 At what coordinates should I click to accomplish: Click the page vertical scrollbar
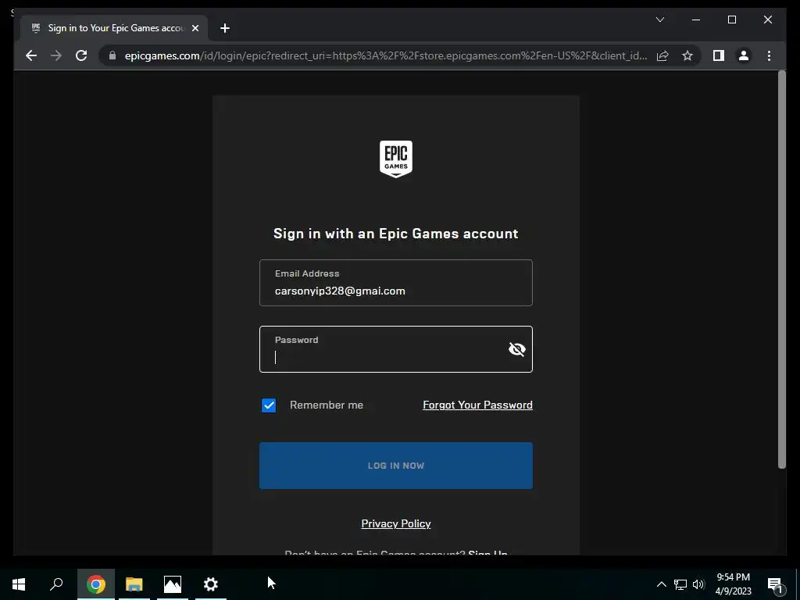point(781,270)
